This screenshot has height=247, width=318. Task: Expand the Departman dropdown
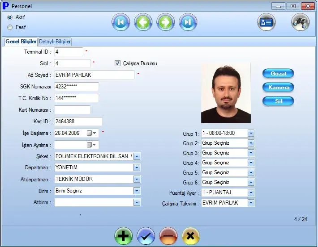137,167
